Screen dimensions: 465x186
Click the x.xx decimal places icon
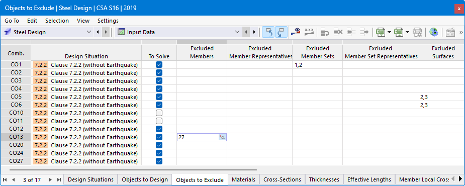[x=309, y=32]
